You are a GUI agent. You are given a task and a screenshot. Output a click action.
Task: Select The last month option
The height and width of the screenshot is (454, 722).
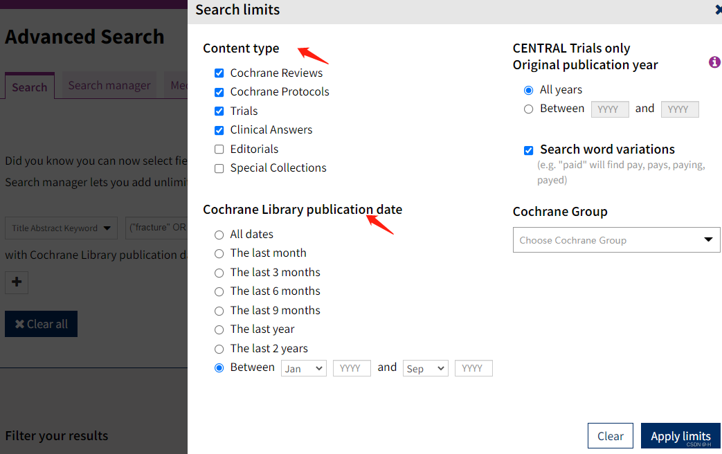[219, 254]
